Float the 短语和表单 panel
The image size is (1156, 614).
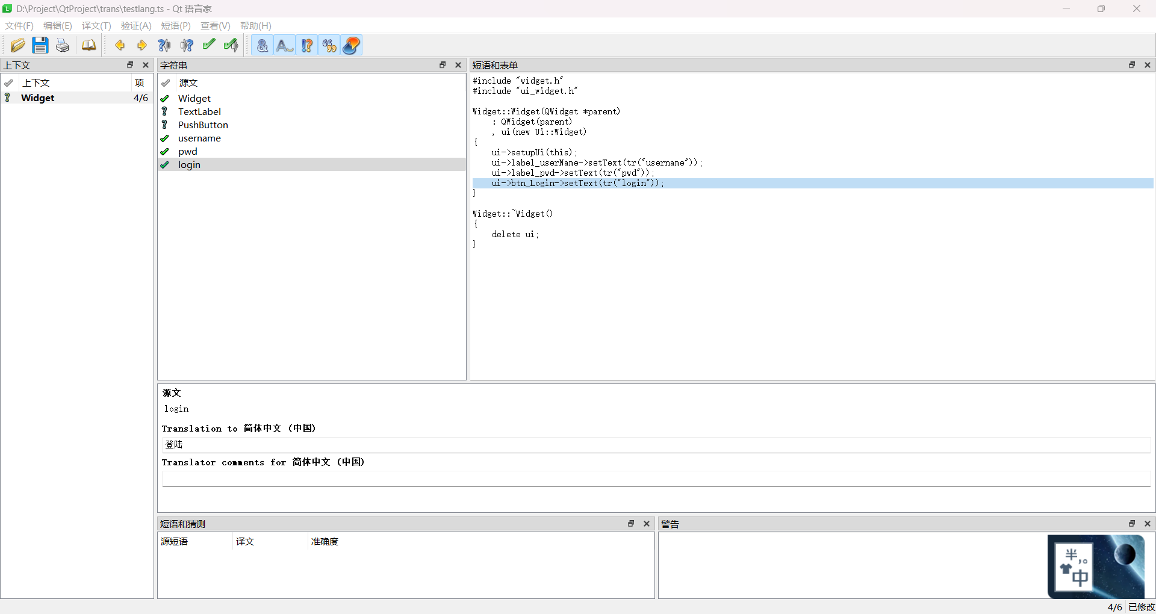[1132, 65]
